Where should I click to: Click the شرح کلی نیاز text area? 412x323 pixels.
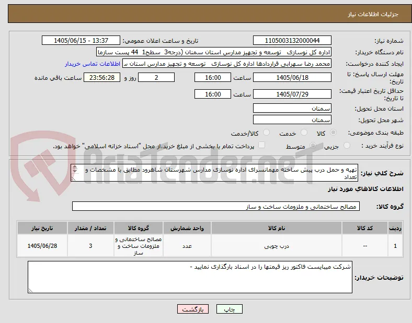(x=214, y=173)
